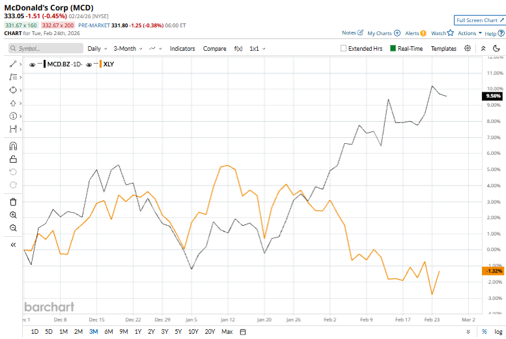This screenshot has height=339, width=506.
Task: Open the 3-Month period dropdown
Action: 128,48
